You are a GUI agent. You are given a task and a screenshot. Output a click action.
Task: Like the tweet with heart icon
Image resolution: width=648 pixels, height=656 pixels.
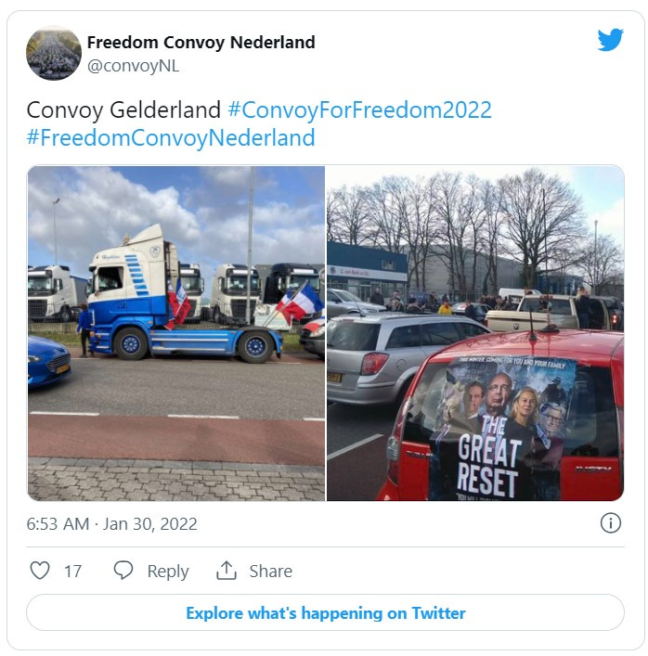click(x=40, y=571)
